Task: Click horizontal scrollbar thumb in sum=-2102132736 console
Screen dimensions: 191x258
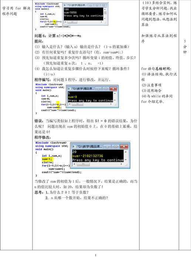Action: (83, 164)
